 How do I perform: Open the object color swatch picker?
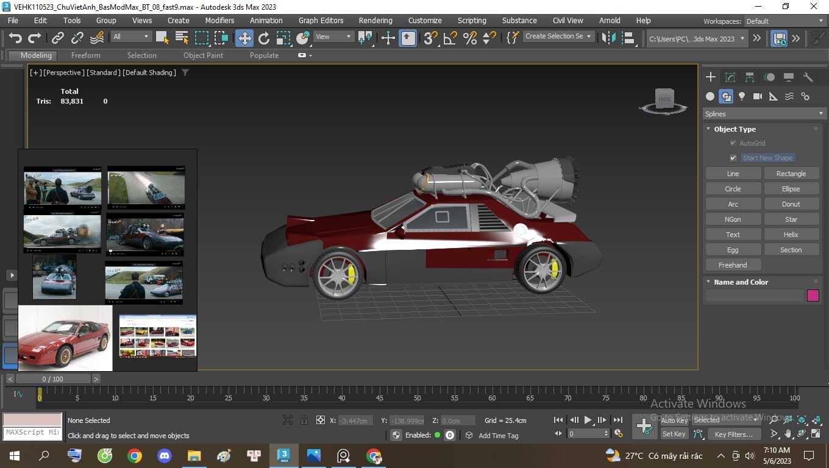coord(813,296)
